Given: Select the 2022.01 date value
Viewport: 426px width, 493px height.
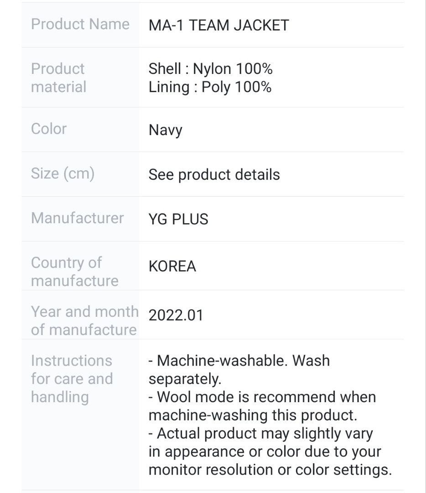Looking at the screenshot, I should pyautogui.click(x=176, y=315).
